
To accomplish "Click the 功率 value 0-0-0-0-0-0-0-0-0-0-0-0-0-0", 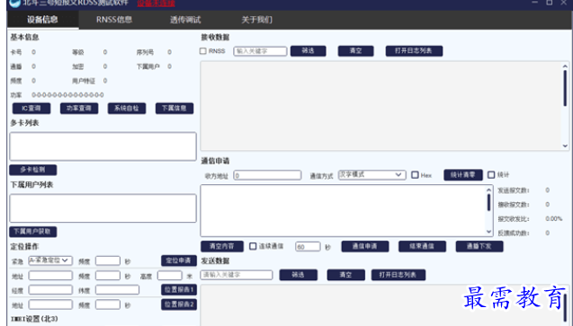I will pyautogui.click(x=67, y=95).
